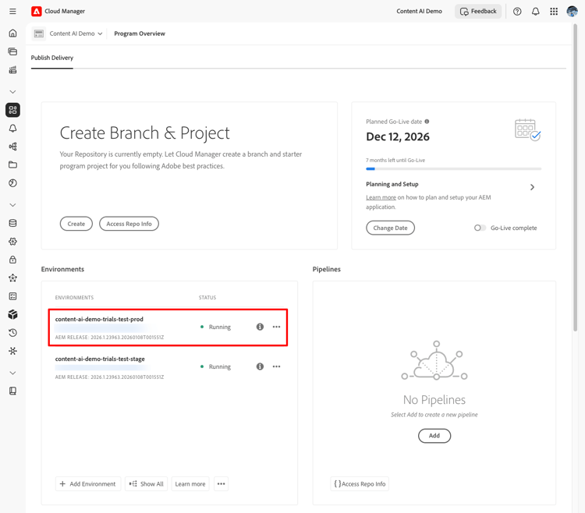Image resolution: width=585 pixels, height=513 pixels.
Task: Click Access Repo Info in Pipelines card
Action: click(360, 484)
